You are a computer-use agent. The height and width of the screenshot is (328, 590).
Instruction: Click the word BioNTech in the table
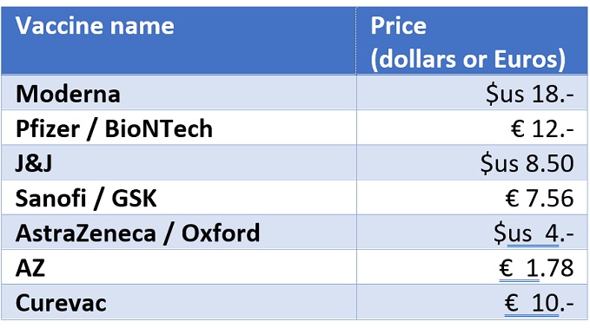pyautogui.click(x=159, y=128)
